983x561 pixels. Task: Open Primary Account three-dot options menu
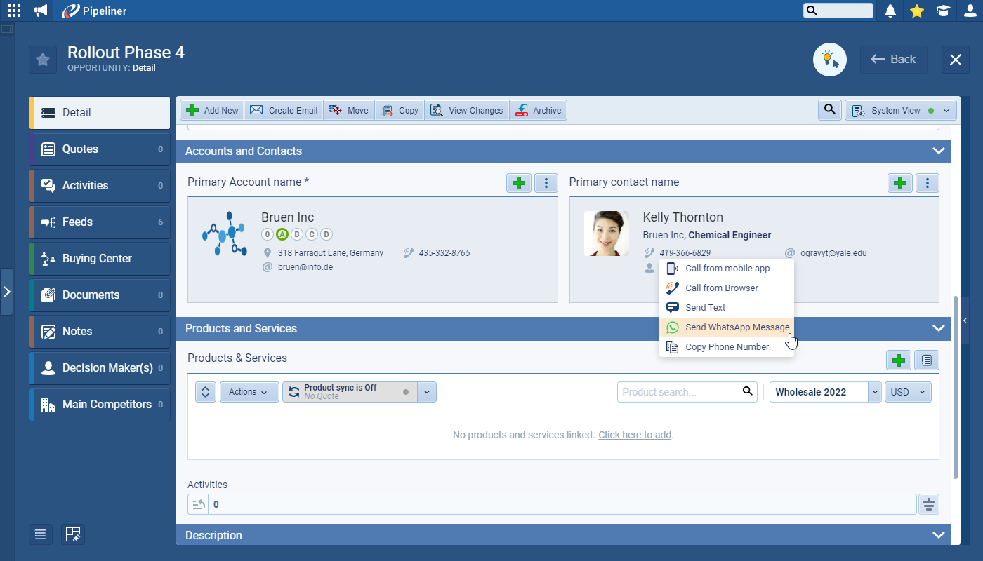point(546,183)
